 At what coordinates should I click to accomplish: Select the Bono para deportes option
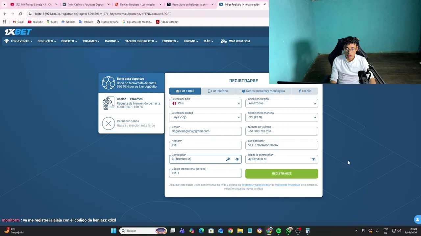coord(131,83)
